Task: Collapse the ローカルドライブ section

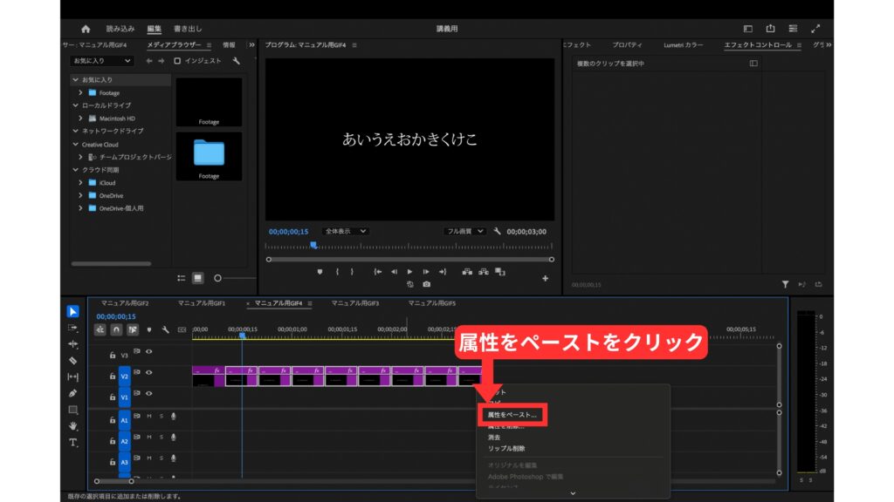Action: coord(75,105)
